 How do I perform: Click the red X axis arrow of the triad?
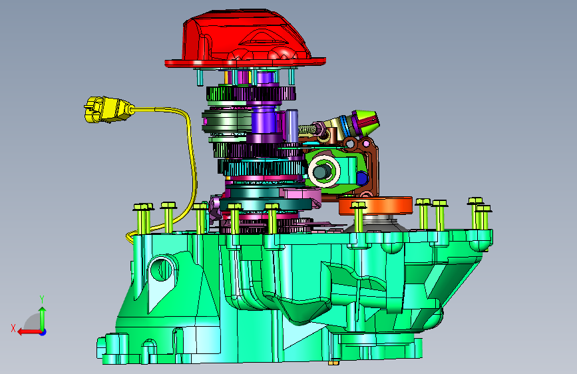point(29,332)
